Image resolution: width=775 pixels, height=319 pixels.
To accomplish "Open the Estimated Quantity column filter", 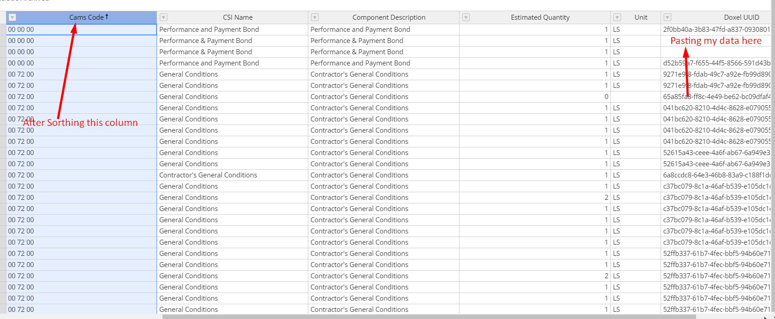I will point(466,17).
